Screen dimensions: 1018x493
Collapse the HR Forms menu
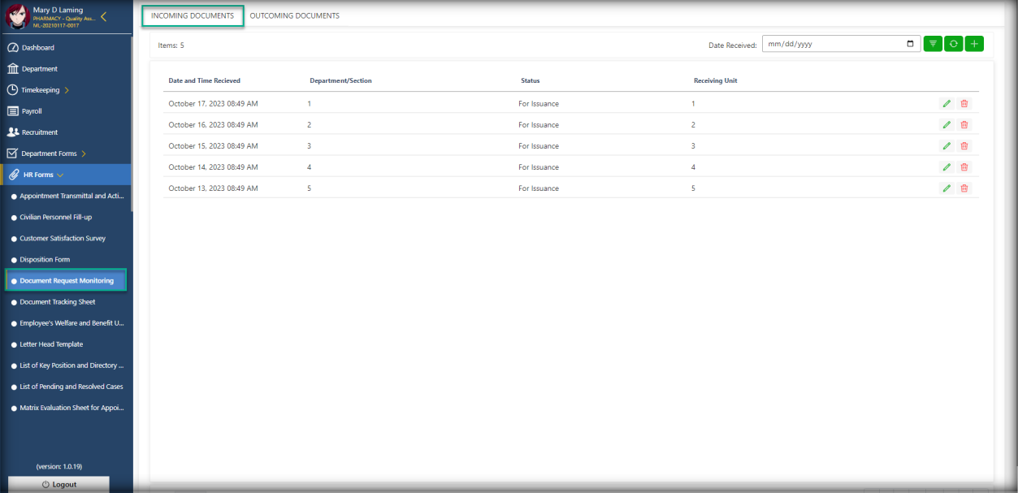pyautogui.click(x=60, y=175)
